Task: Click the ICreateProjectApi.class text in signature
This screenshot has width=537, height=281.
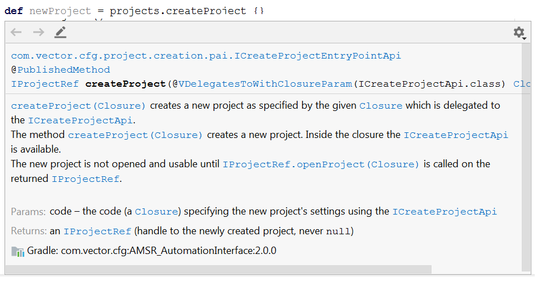Action: [429, 84]
